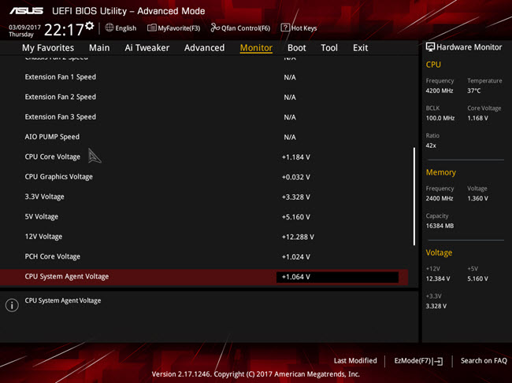Go to the Boot tab
The width and height of the screenshot is (512, 383).
[x=296, y=48]
